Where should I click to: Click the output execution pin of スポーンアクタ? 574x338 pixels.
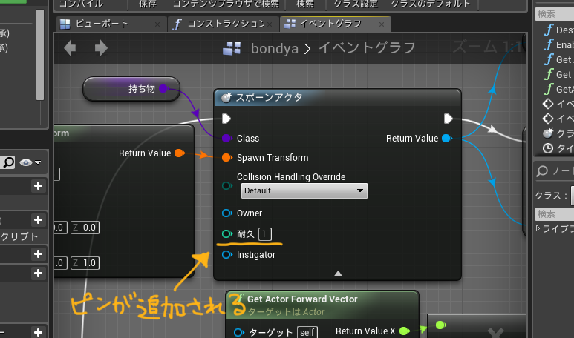coord(449,119)
